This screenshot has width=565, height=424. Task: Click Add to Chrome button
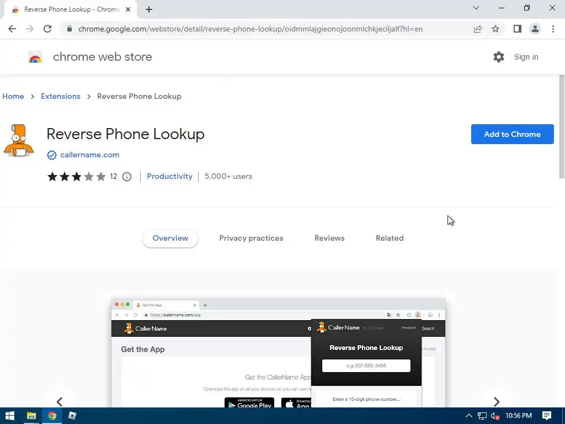[x=513, y=134]
